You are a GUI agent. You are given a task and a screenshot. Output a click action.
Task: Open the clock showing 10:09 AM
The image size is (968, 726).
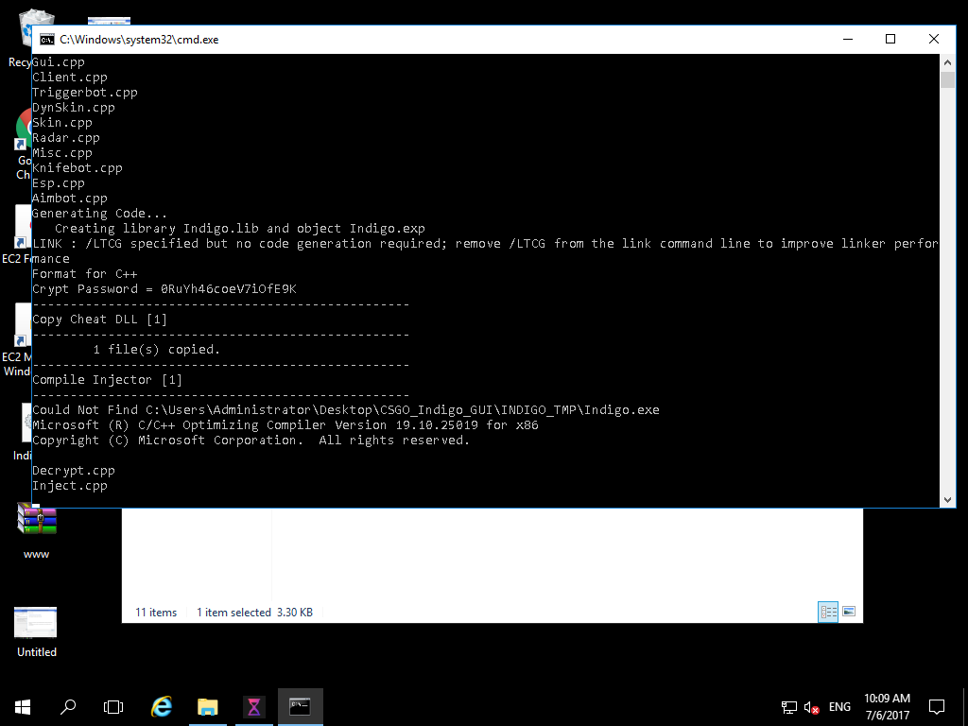click(887, 707)
